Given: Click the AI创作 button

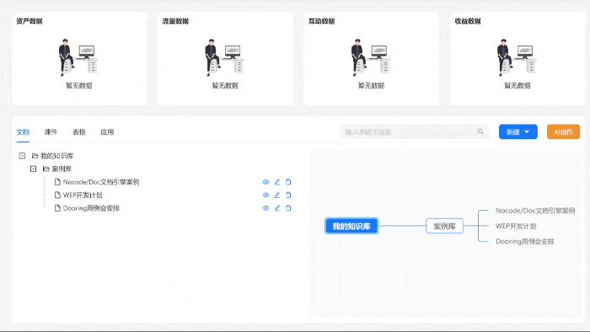Looking at the screenshot, I should 563,132.
